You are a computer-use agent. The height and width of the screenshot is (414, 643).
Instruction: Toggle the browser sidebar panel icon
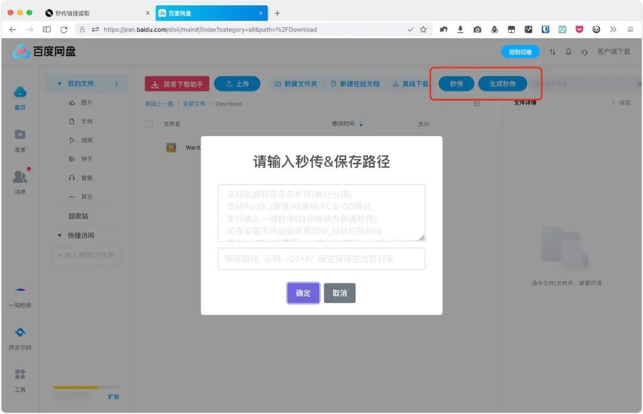click(47, 30)
